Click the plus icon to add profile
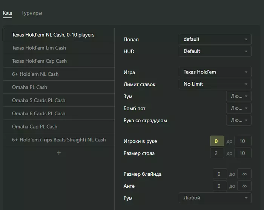264x210 pixels. (x=59, y=153)
